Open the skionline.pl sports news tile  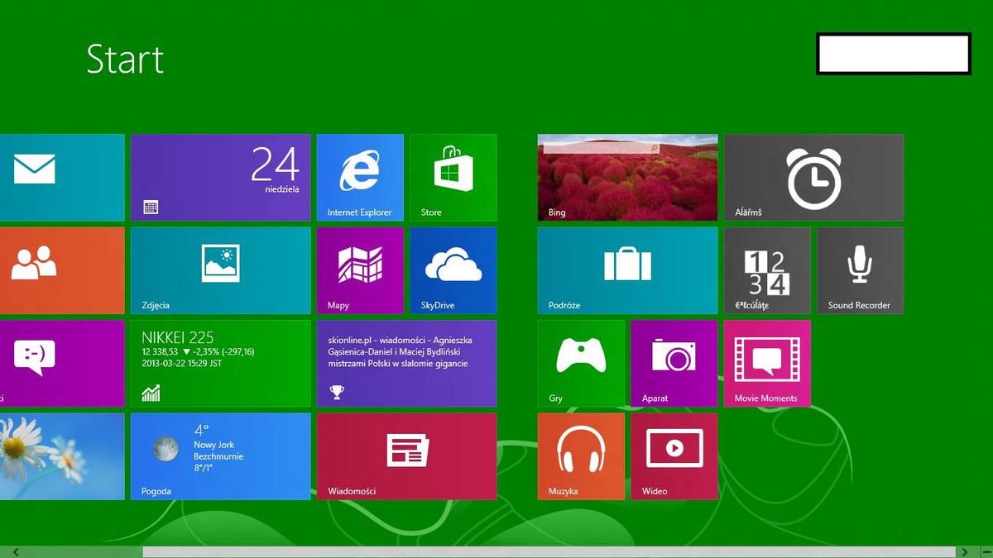pos(407,364)
